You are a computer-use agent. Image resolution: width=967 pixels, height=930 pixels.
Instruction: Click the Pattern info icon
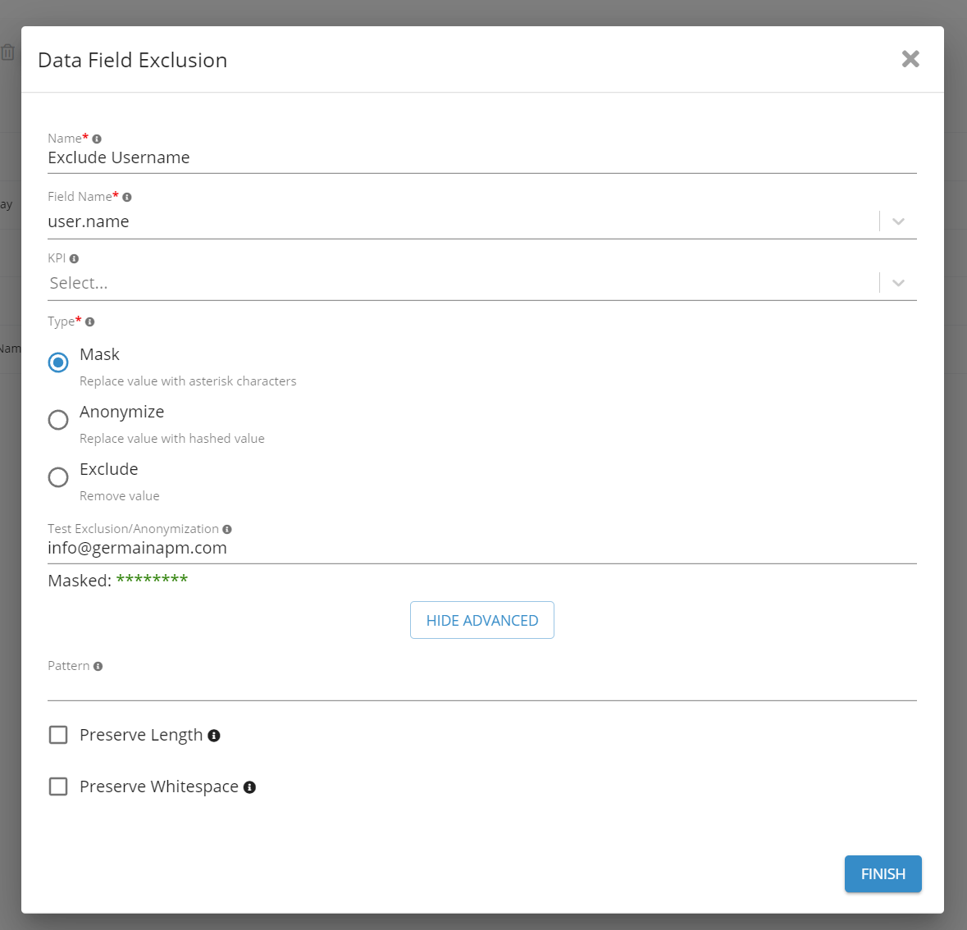point(98,665)
